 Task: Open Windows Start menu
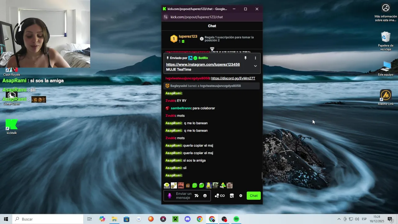pos(6,219)
